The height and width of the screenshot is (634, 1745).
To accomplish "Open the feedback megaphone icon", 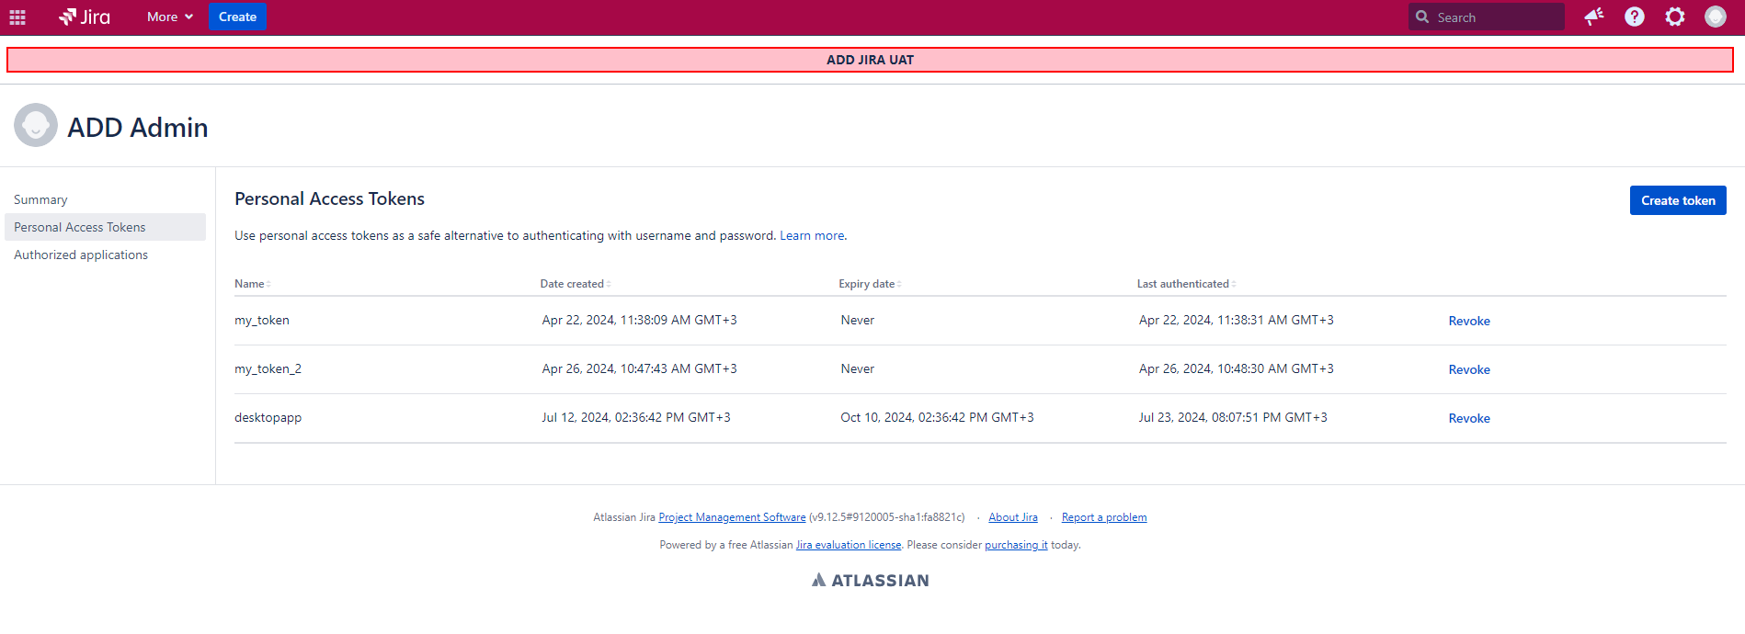I will click(x=1594, y=17).
